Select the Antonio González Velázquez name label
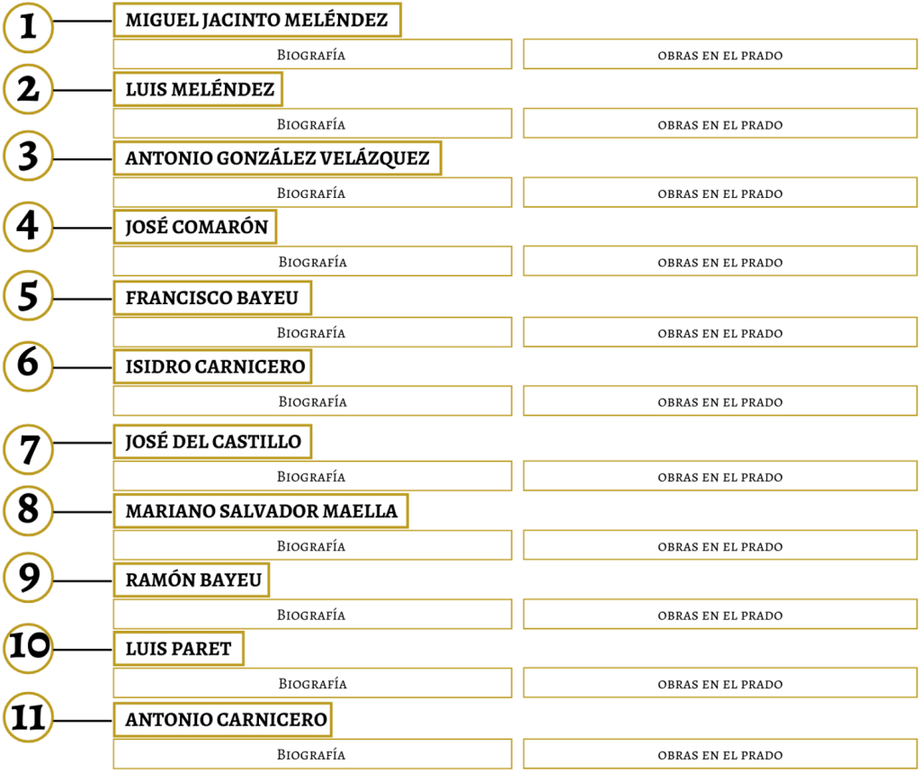921x773 pixels. point(277,158)
